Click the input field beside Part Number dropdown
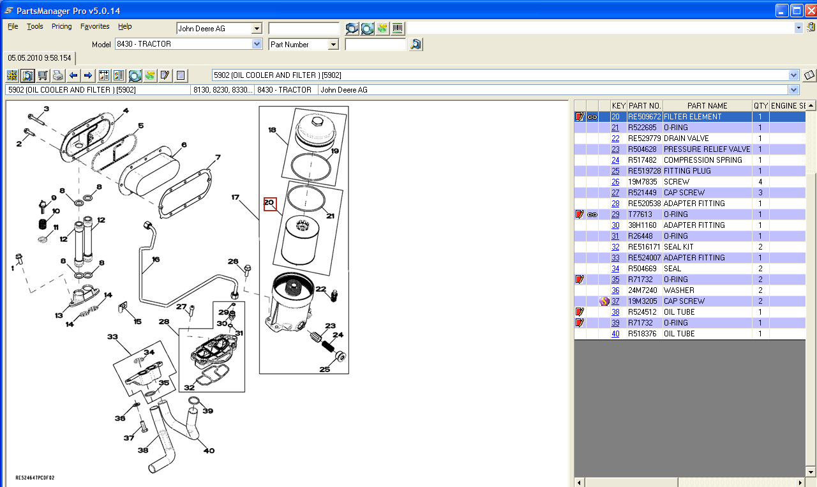The height and width of the screenshot is (487, 817). pos(375,45)
